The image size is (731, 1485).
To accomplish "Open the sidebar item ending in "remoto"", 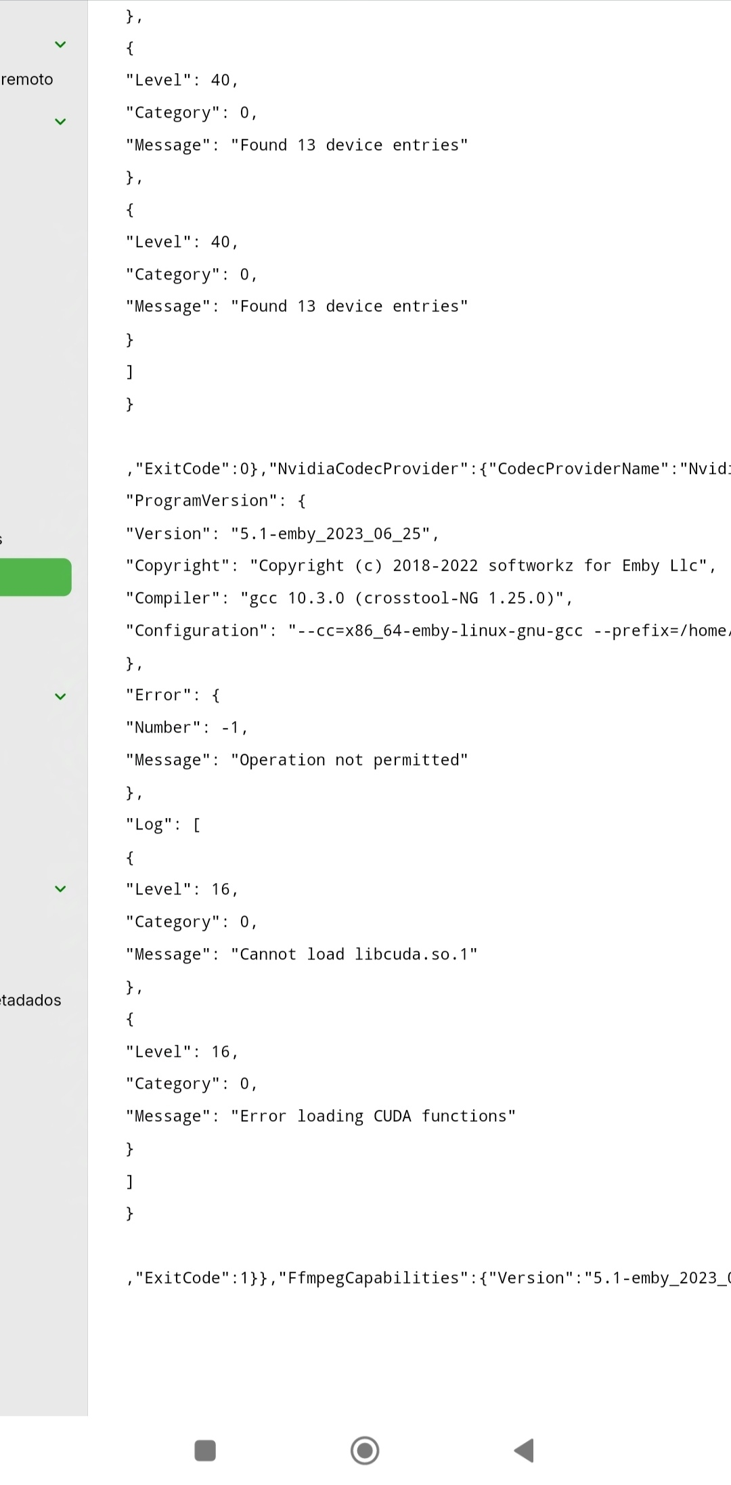I will [27, 79].
